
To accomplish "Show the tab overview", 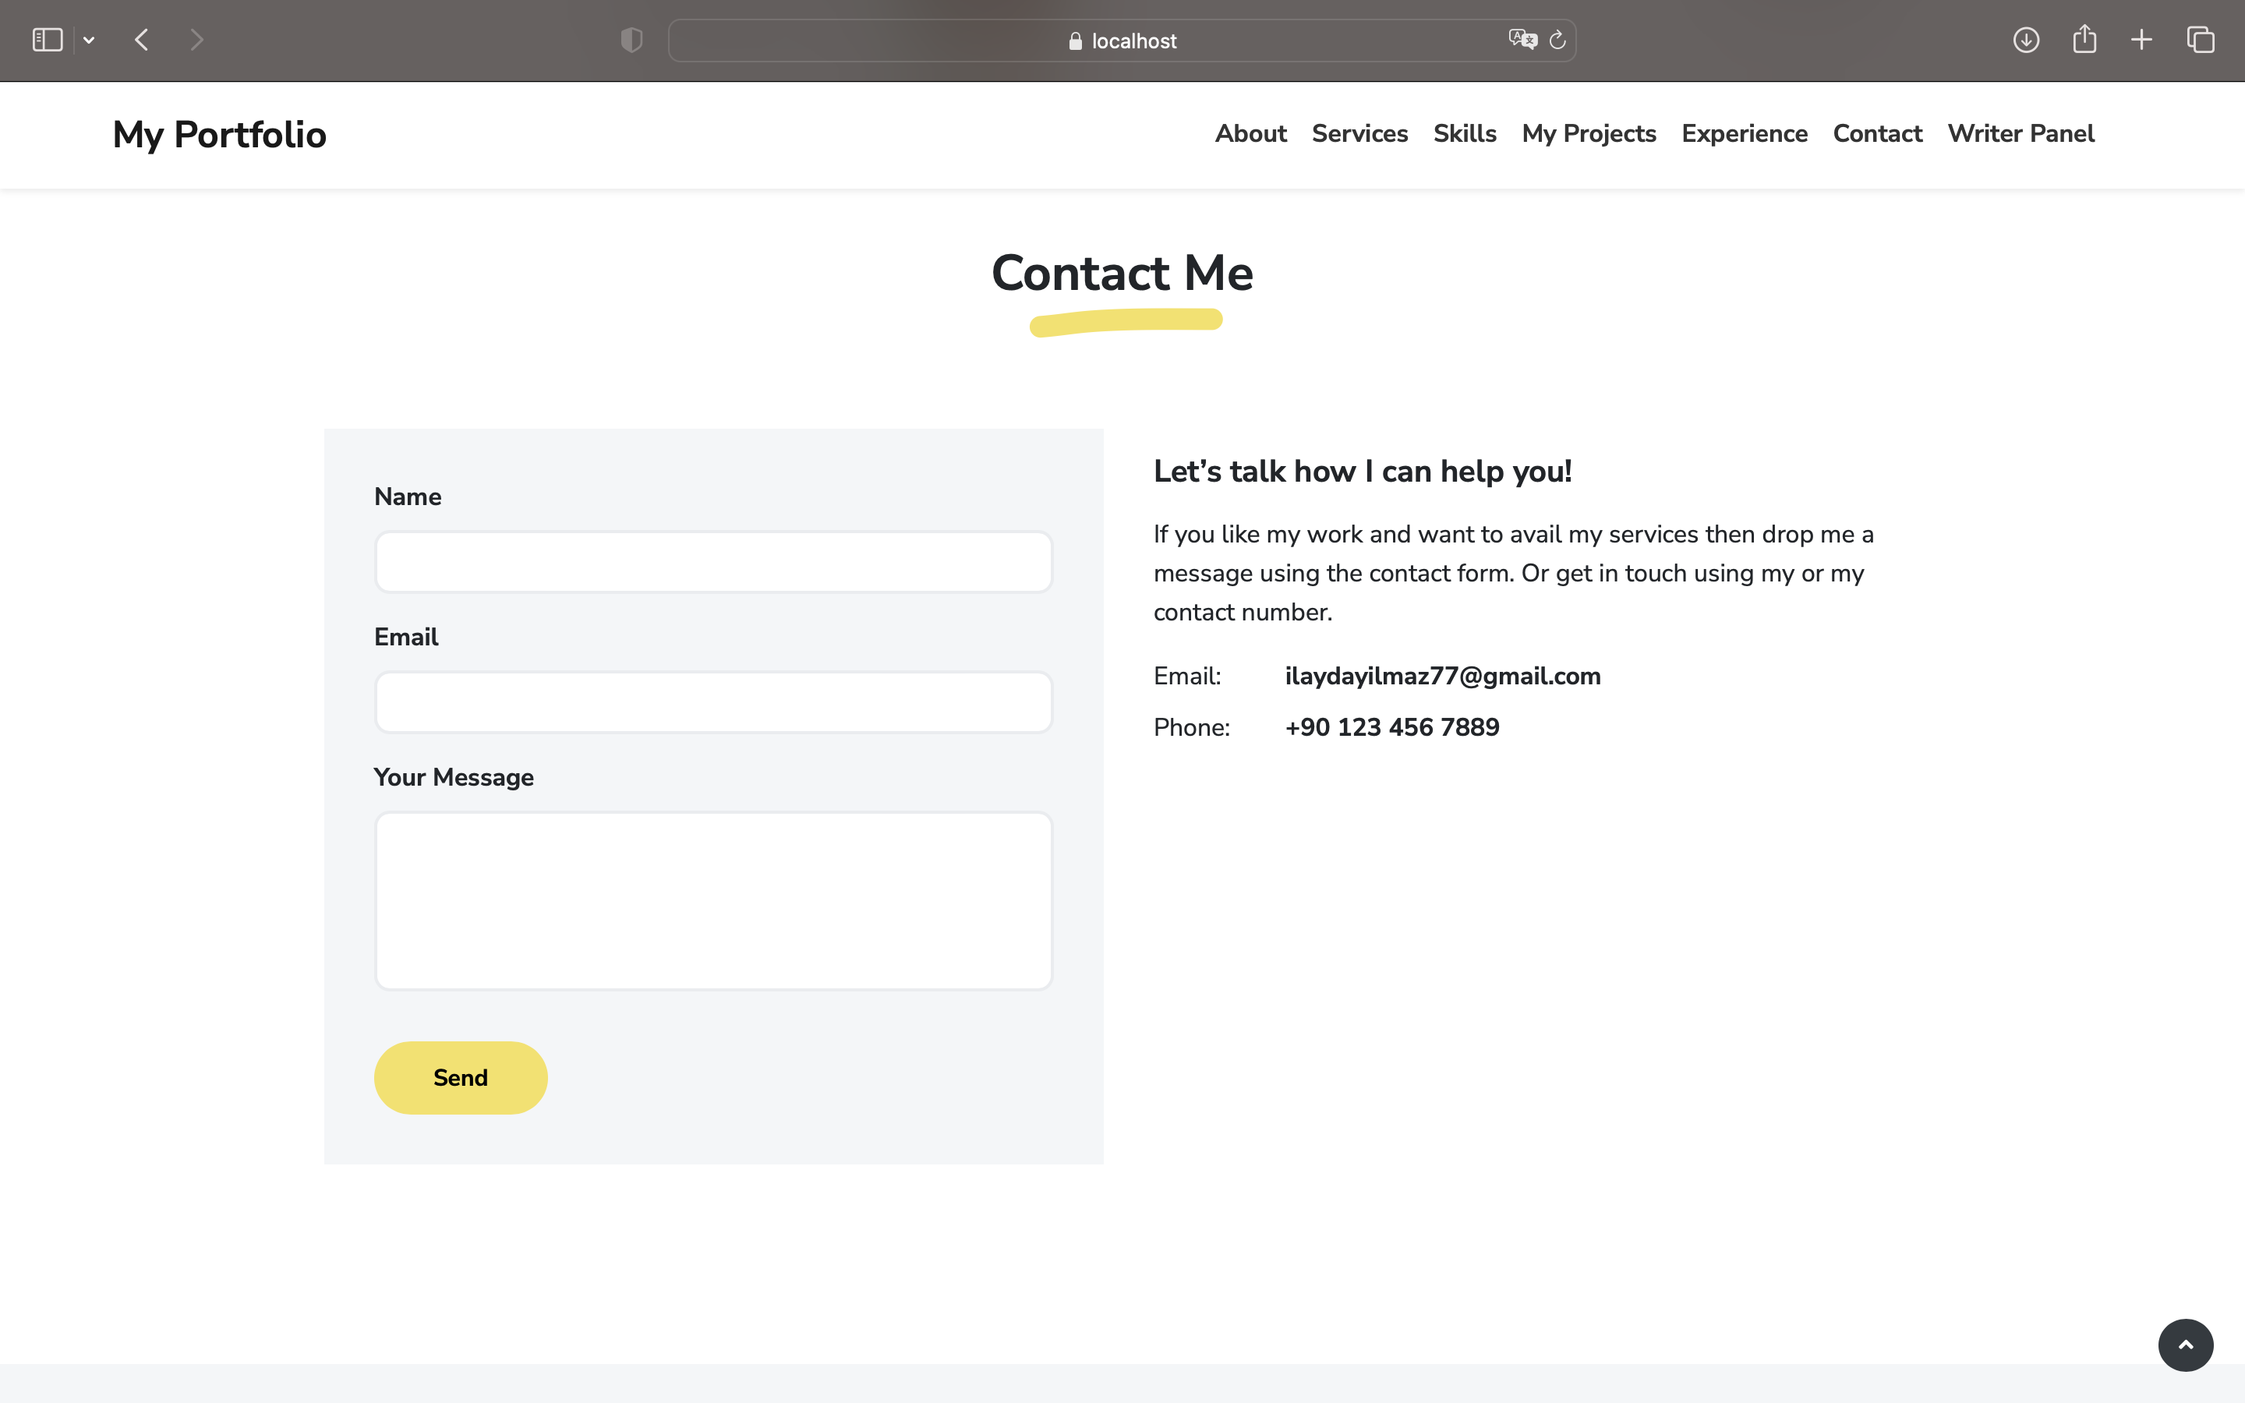I will tap(2201, 40).
